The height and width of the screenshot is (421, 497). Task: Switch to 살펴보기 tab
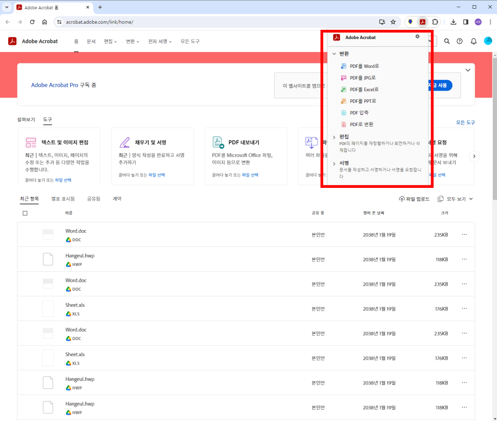tap(26, 119)
